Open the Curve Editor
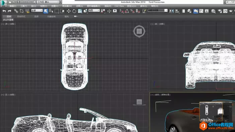This screenshot has width=235, height=132. pyautogui.click(x=201, y=11)
